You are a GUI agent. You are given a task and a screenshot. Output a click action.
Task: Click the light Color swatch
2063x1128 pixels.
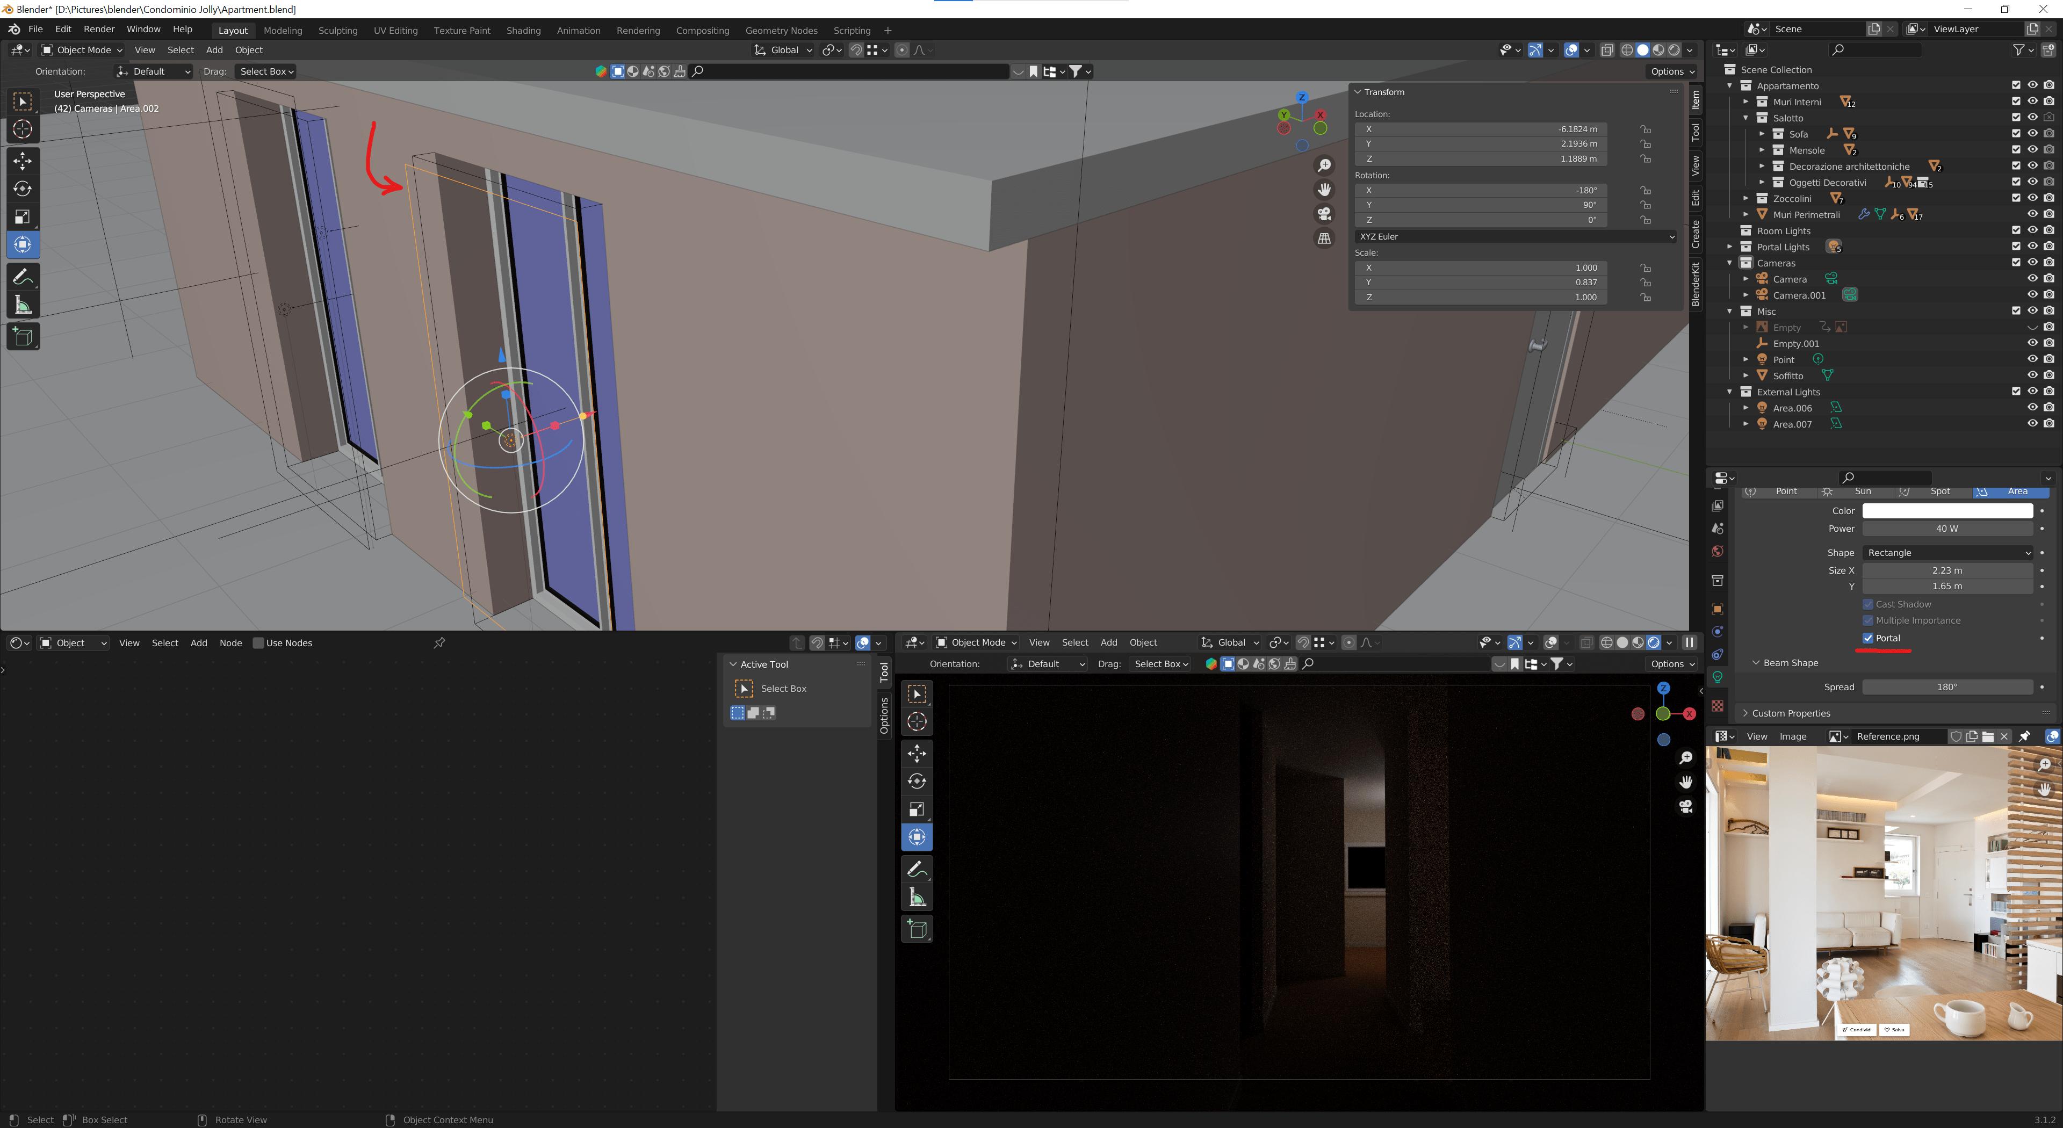pyautogui.click(x=1947, y=511)
